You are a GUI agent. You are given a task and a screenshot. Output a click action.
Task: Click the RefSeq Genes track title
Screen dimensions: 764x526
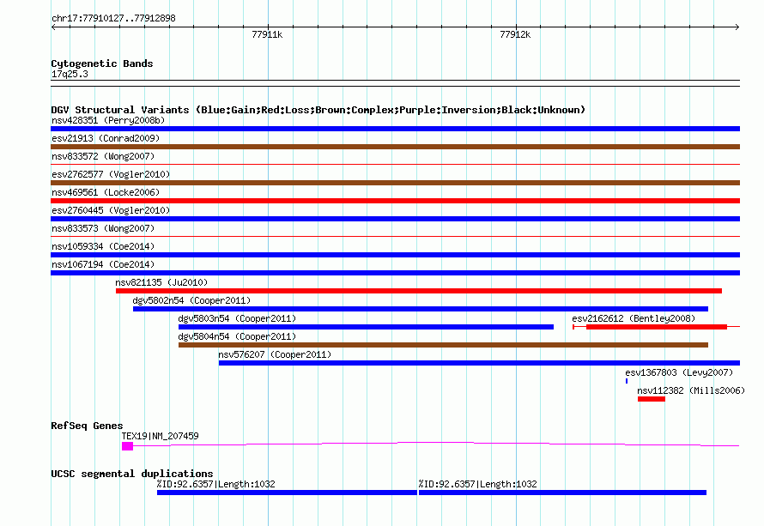click(x=87, y=426)
